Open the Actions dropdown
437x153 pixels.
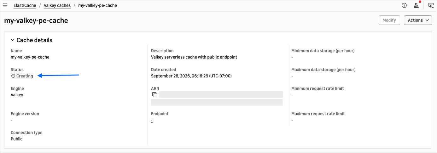418,20
